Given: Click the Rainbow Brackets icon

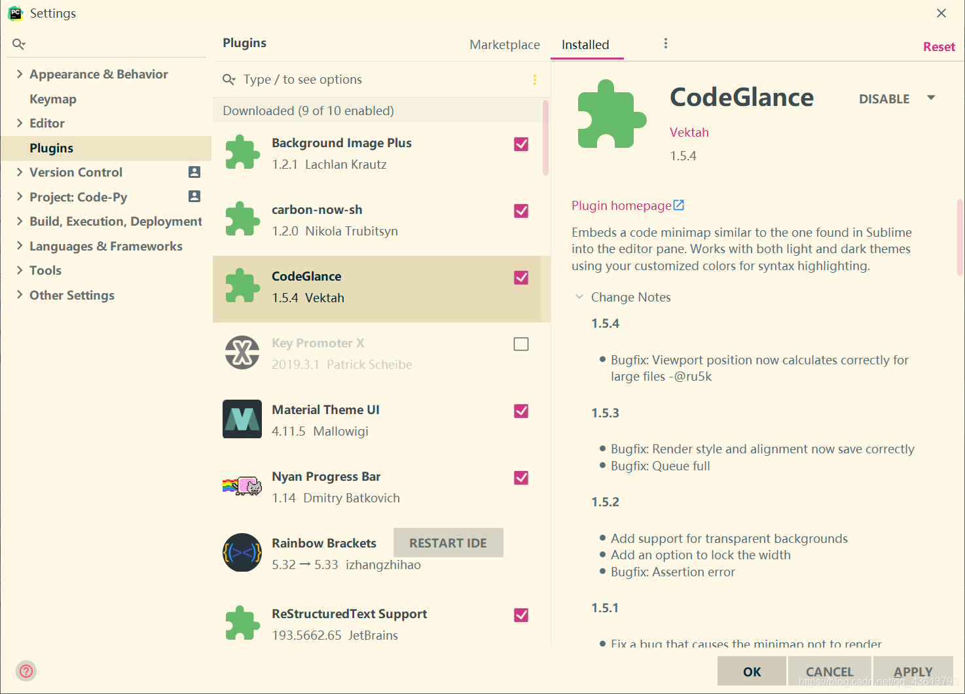Looking at the screenshot, I should pos(242,553).
